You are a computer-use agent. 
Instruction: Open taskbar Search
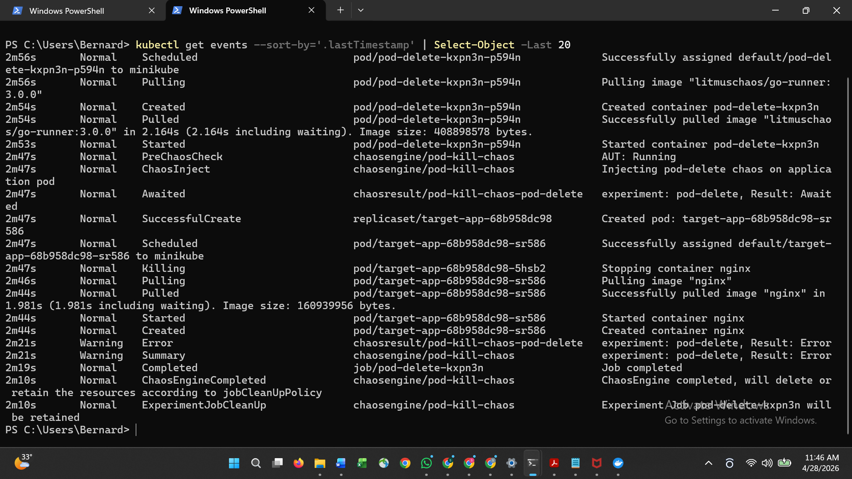256,463
